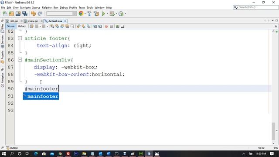
Task: Click the Shift Line Right icon
Action: coord(100,26)
